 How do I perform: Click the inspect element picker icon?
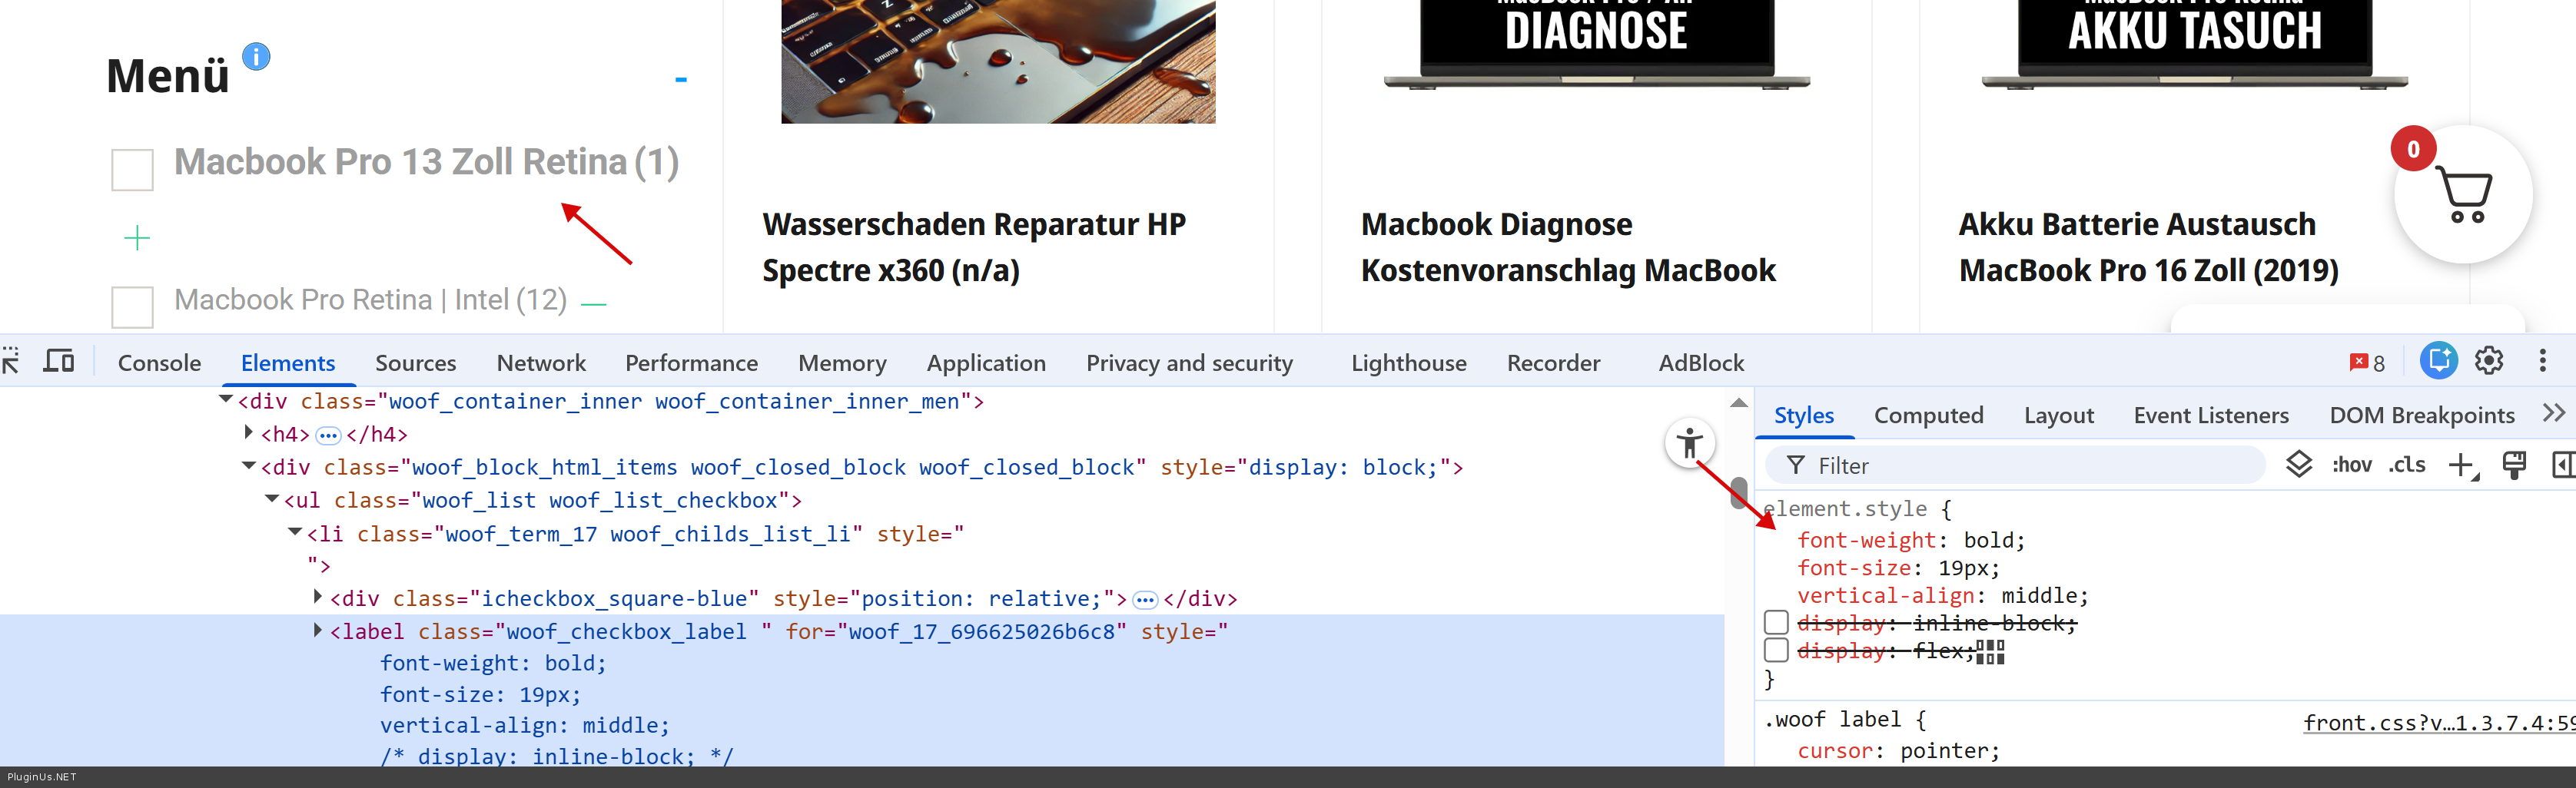(x=10, y=361)
